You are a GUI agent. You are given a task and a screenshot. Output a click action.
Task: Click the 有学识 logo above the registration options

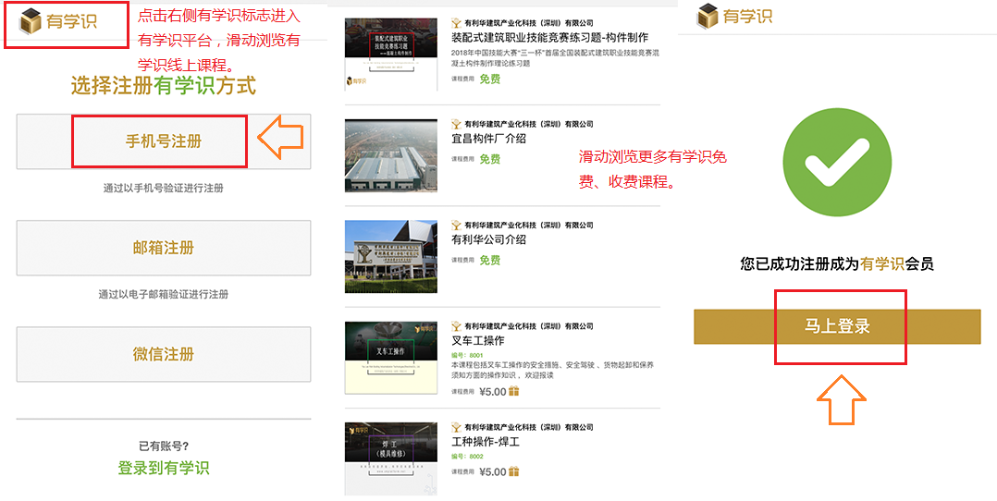(58, 22)
